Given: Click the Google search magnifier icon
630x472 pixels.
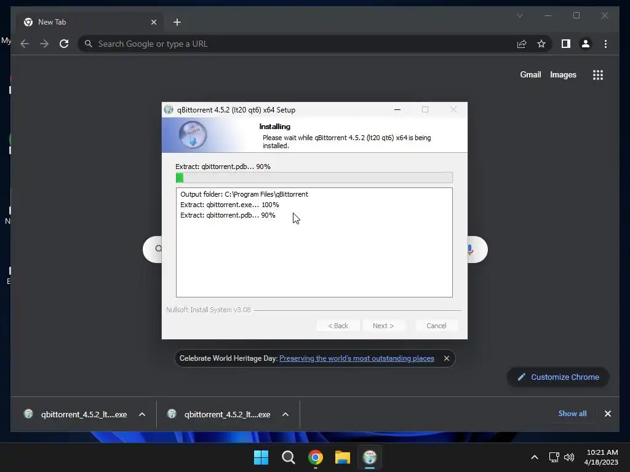Looking at the screenshot, I should point(158,249).
